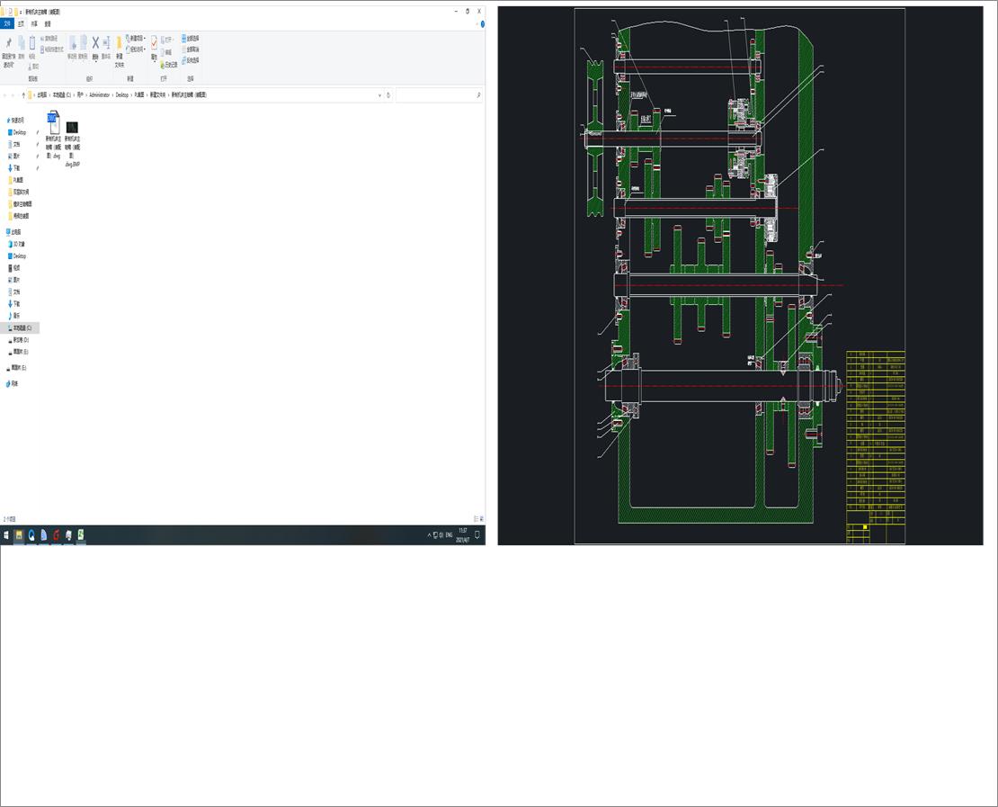Switch to details view via status bar icon
The image size is (998, 807).
click(476, 519)
